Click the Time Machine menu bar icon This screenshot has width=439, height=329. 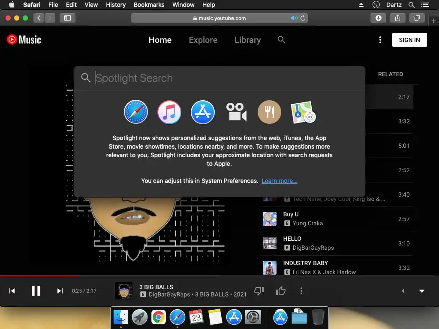click(x=376, y=5)
